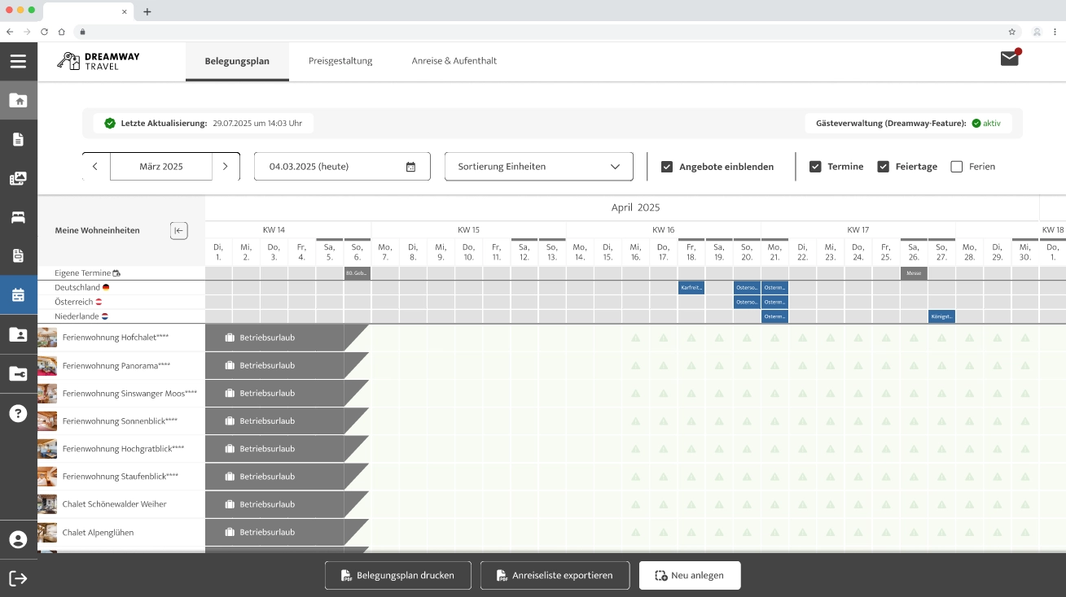Open the image gallery sidebar icon
1066x597 pixels.
click(18, 178)
